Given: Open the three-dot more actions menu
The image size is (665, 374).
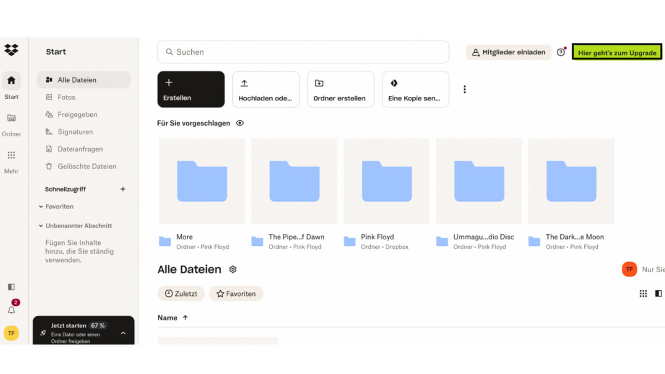Looking at the screenshot, I should (464, 89).
